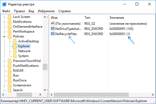
Task: Open the Вид menu
Action: click(x=31, y=11)
